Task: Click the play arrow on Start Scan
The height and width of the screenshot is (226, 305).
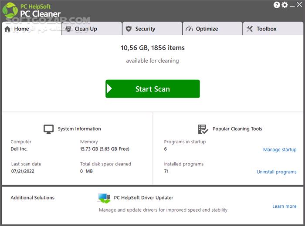Action: [109, 89]
